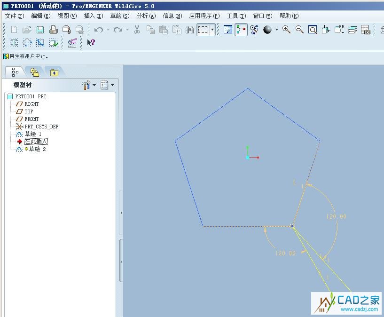Toggle sketch dimensions display
Image resolution: width=384 pixels, height=317 pixels.
(14, 43)
